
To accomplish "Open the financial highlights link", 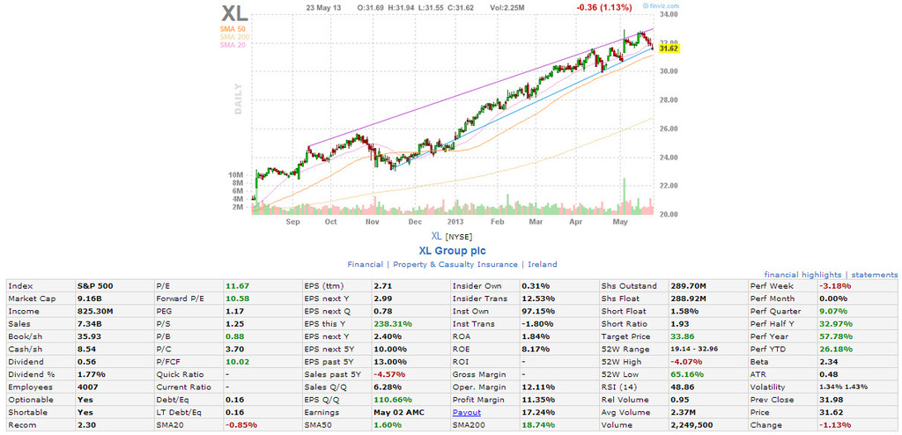I will [802, 275].
